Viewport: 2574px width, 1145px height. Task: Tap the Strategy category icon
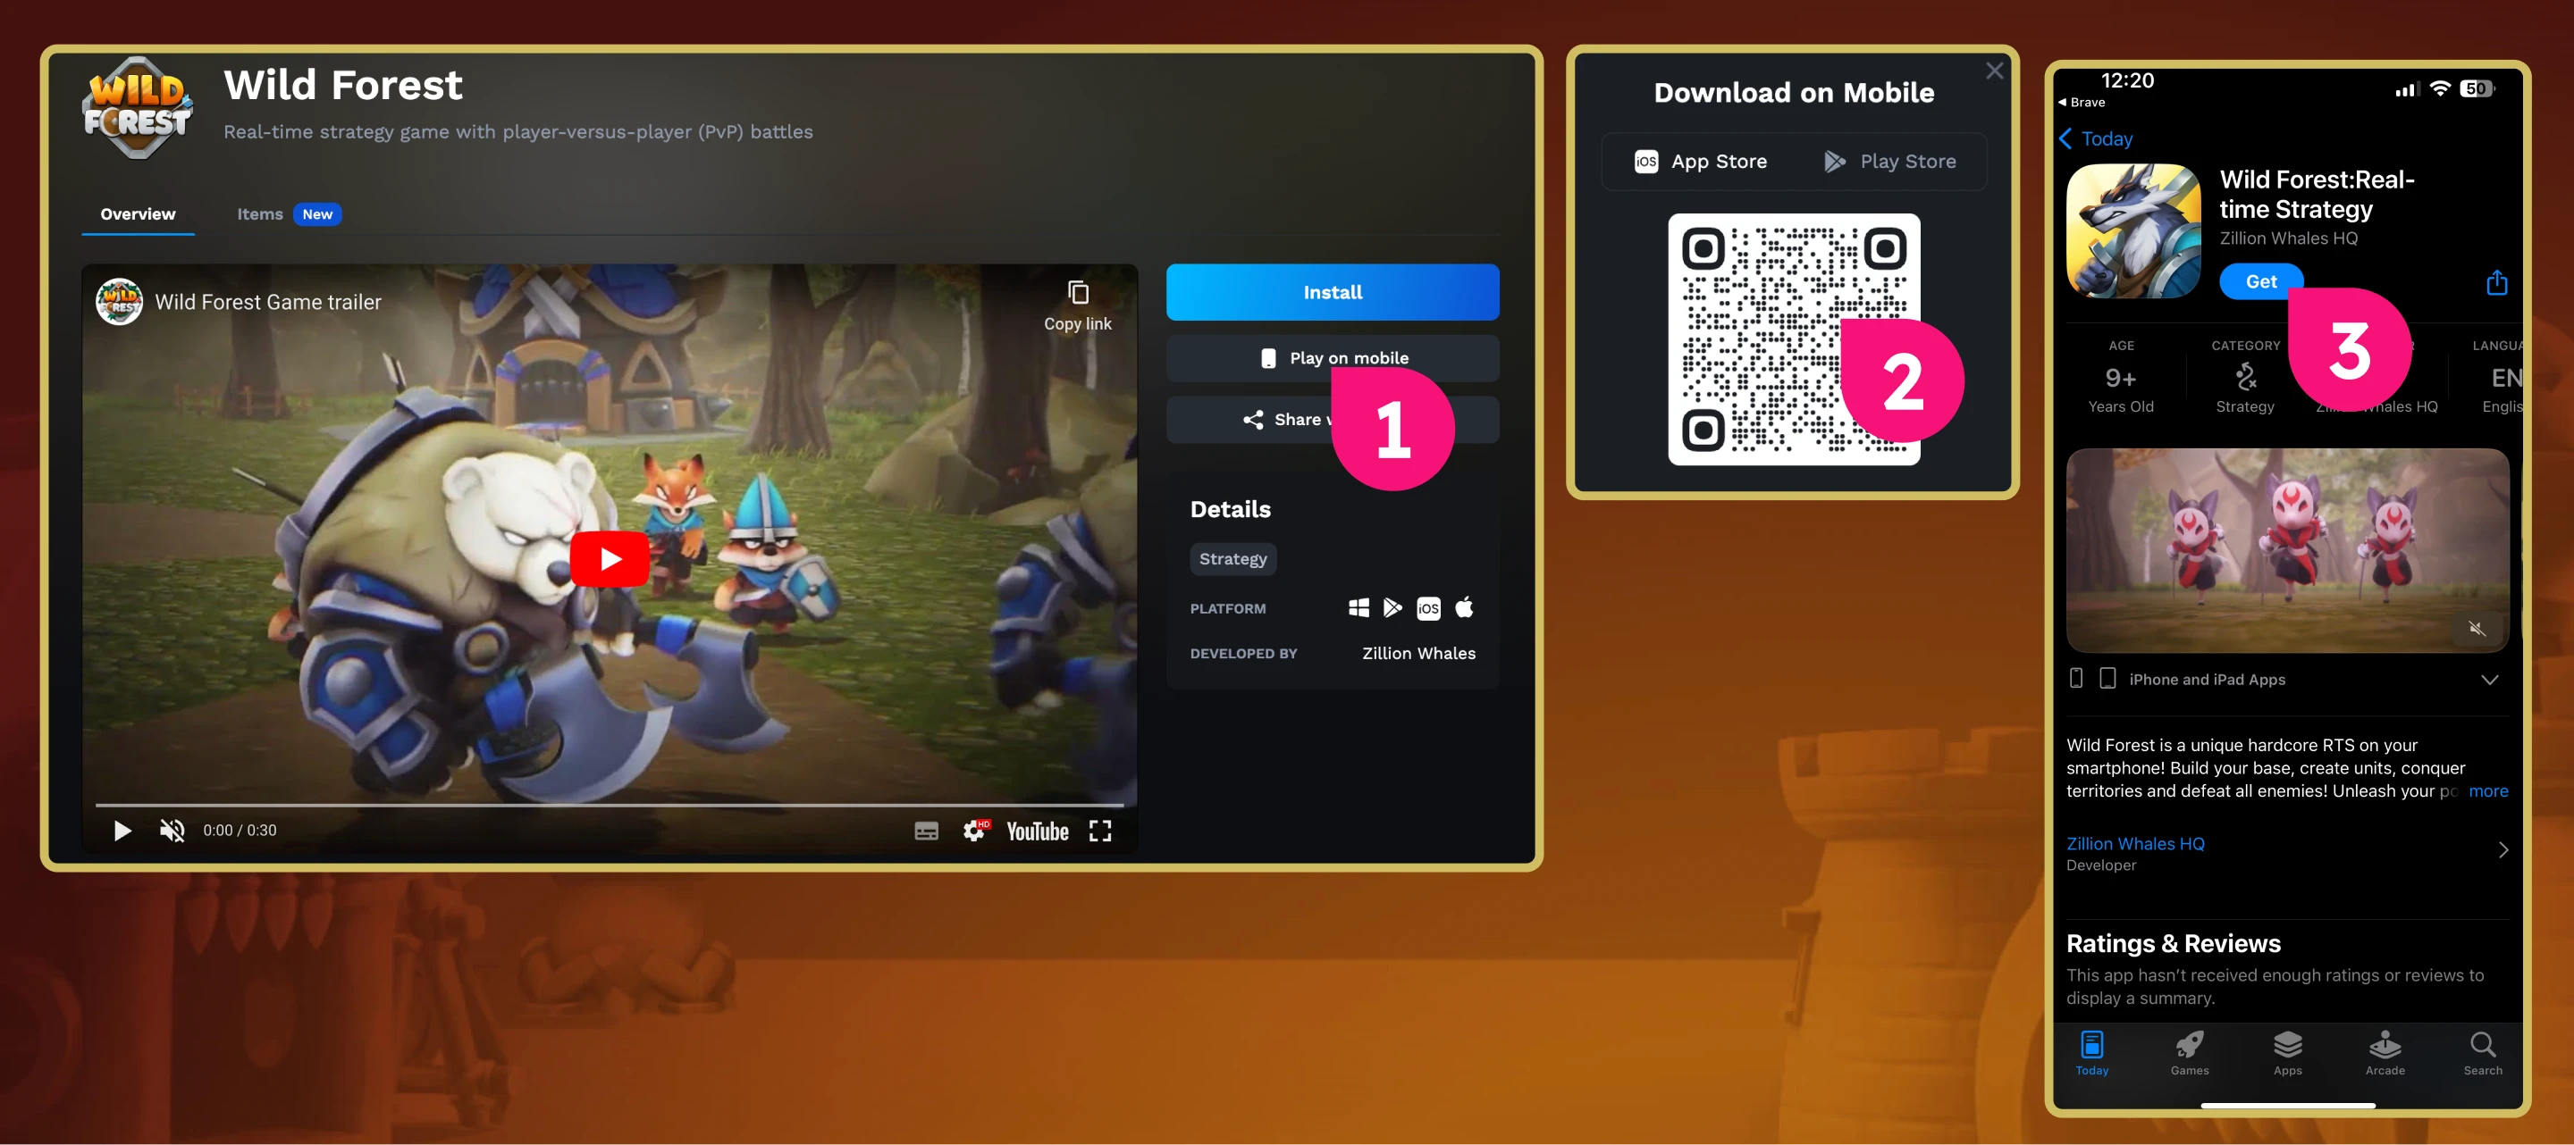(x=2245, y=377)
